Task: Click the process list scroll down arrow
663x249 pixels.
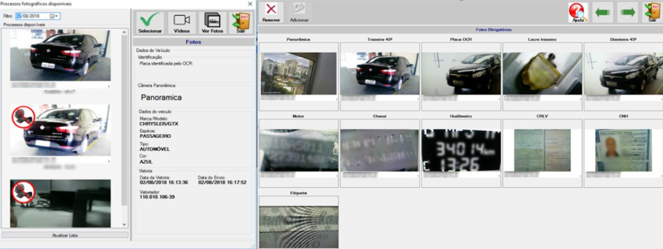Action: [x=124, y=224]
